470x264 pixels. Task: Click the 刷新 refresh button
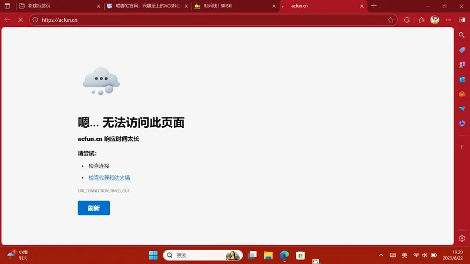[94, 208]
